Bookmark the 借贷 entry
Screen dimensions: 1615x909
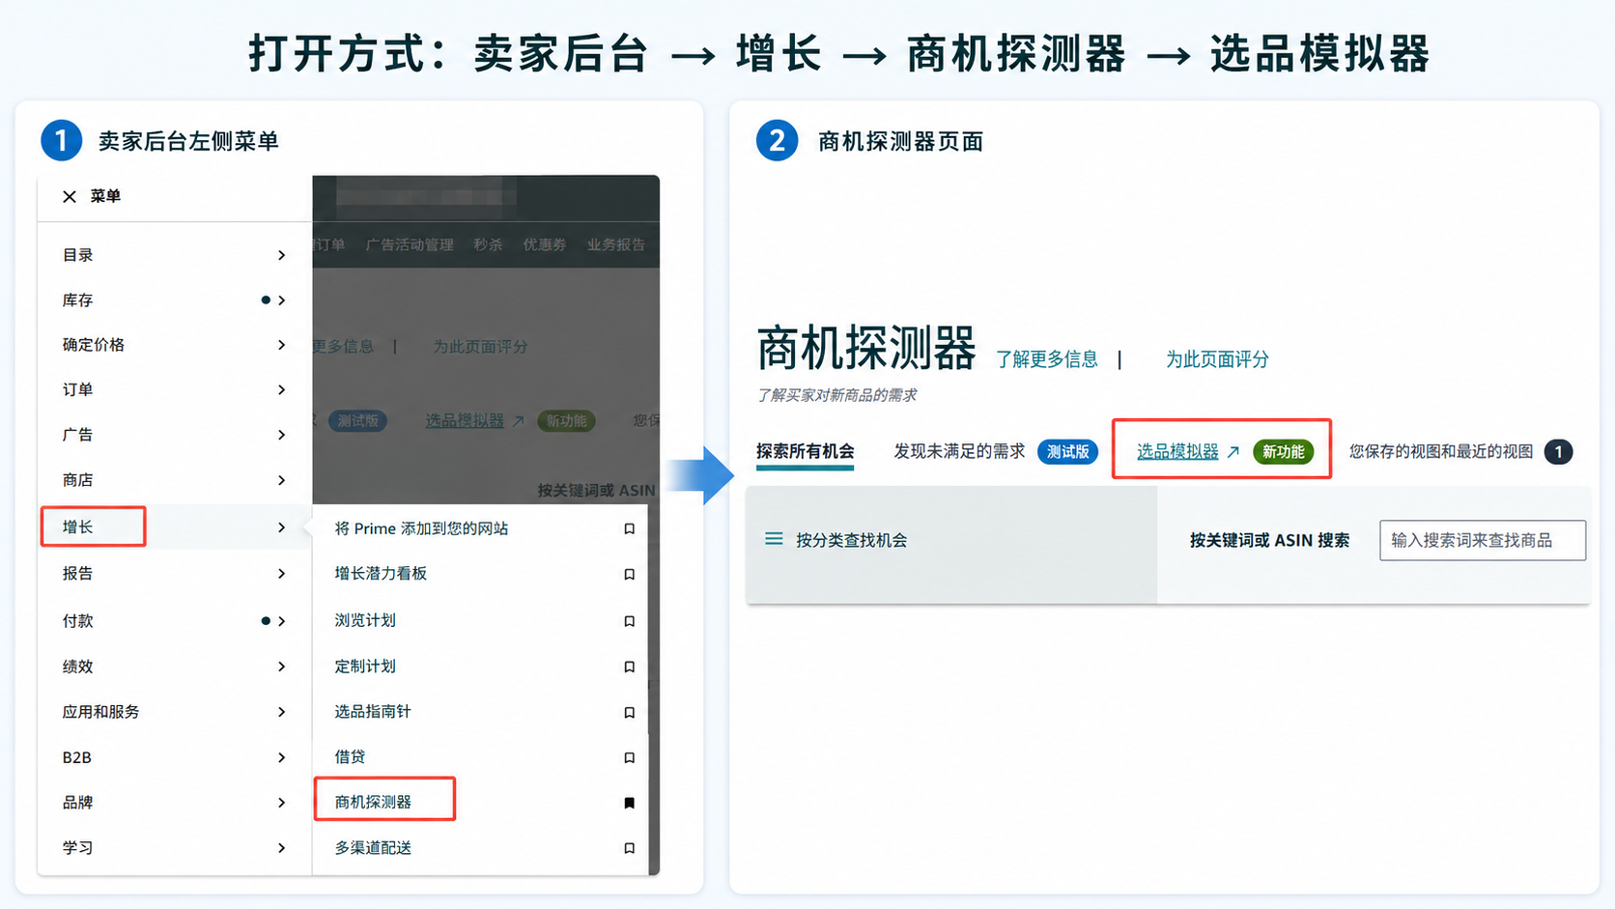click(x=629, y=757)
